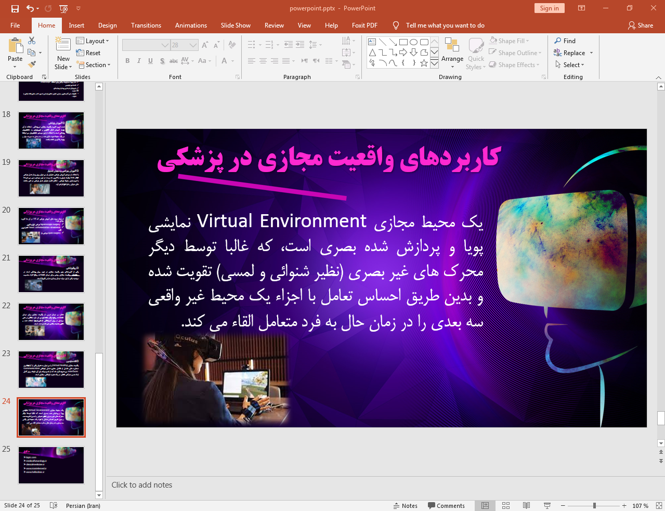The height and width of the screenshot is (511, 665).
Task: Toggle Comments pane in status bar
Action: coord(446,505)
